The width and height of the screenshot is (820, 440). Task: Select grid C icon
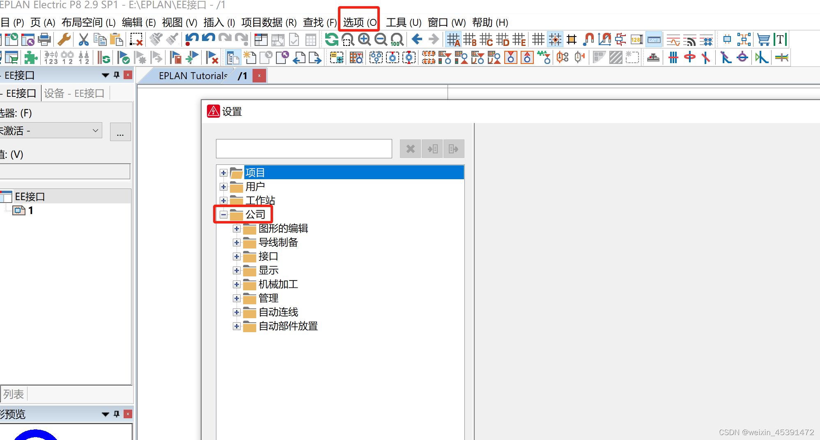point(486,40)
